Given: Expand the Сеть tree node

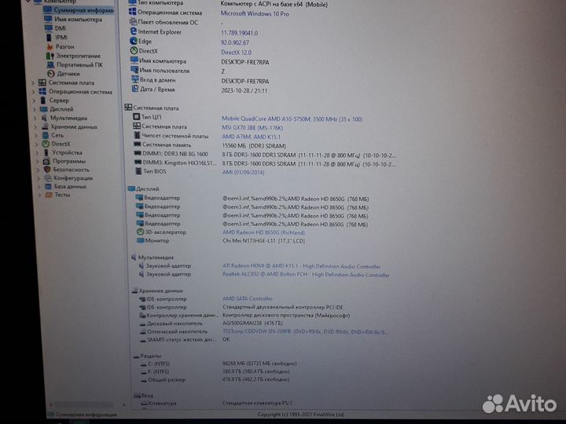Looking at the screenshot, I should click(x=36, y=136).
